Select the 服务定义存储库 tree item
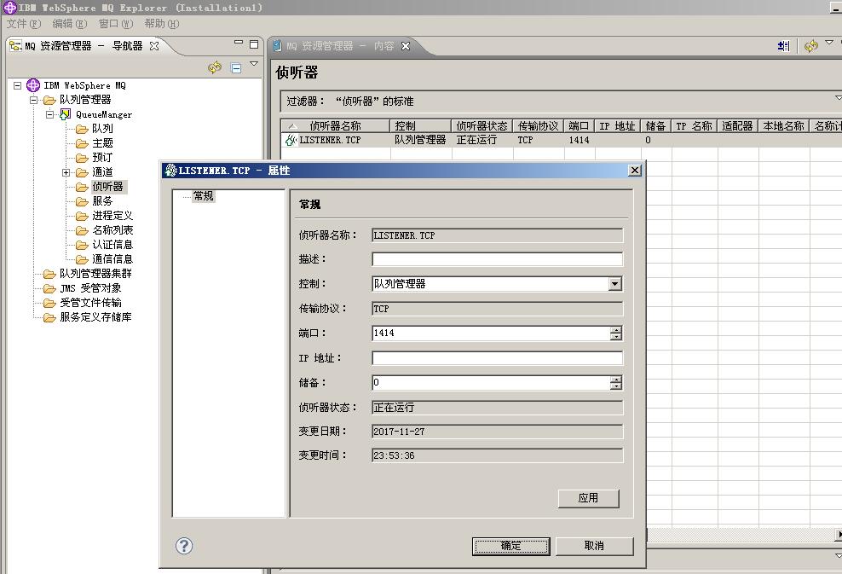Image resolution: width=842 pixels, height=574 pixels. click(95, 317)
